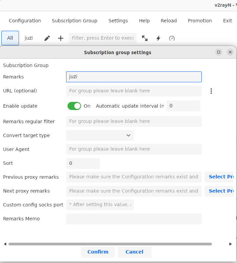Select the All tab

[10, 38]
